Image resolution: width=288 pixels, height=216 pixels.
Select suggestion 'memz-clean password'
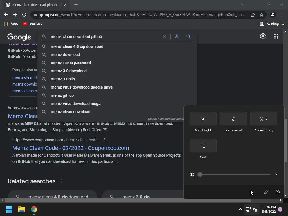tap(117, 63)
